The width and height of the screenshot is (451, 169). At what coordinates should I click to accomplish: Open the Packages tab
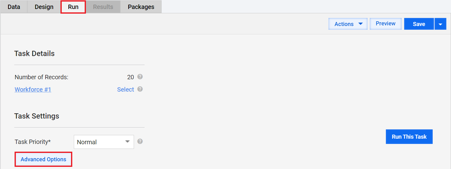(141, 7)
